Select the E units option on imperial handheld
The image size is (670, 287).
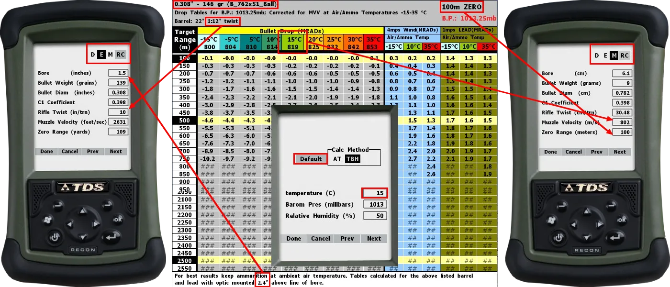point(101,55)
